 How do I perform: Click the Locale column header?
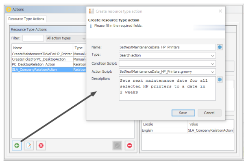pyautogui.click(x=165, y=124)
